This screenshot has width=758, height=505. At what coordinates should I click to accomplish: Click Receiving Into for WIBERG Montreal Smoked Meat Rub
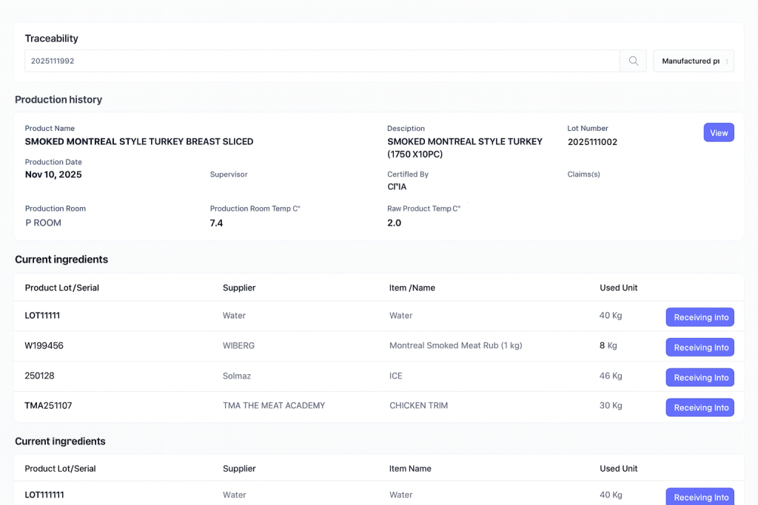[x=700, y=347]
